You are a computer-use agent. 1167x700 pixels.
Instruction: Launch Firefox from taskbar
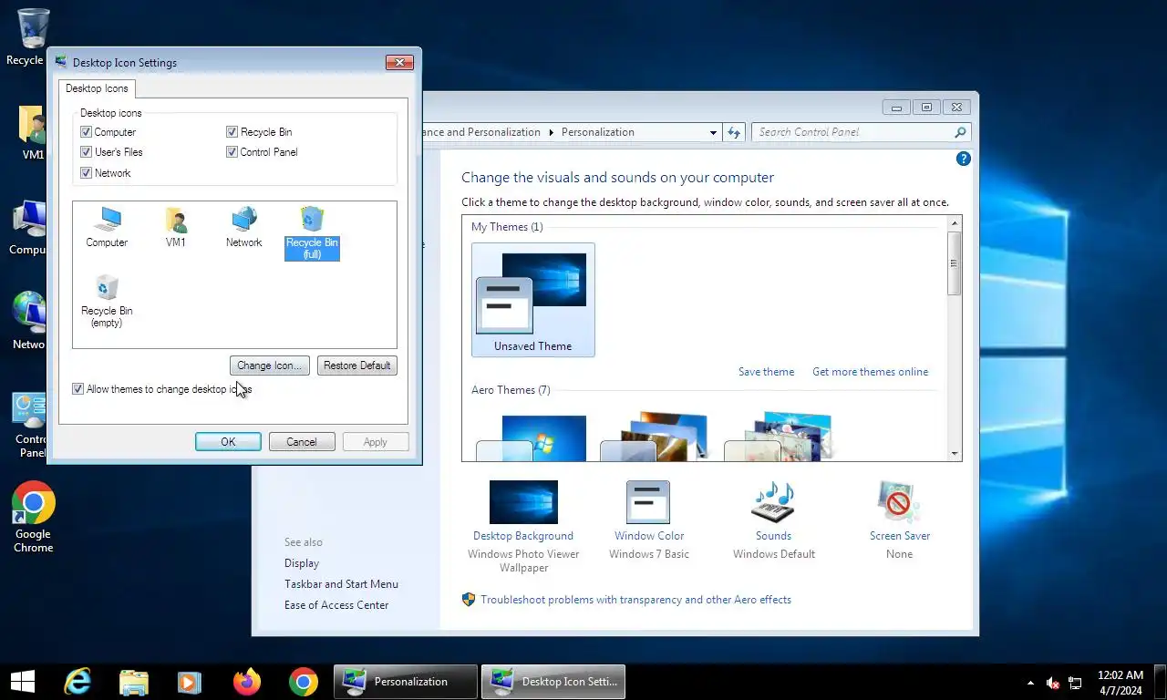[246, 681]
